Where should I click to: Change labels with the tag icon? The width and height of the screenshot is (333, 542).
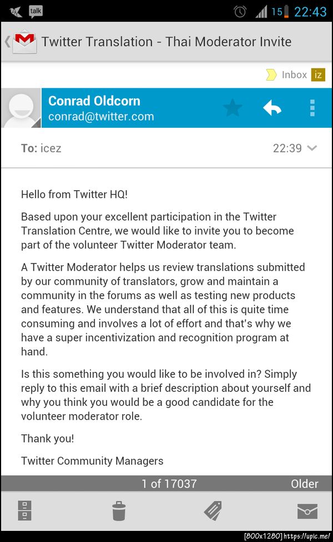coord(213,510)
